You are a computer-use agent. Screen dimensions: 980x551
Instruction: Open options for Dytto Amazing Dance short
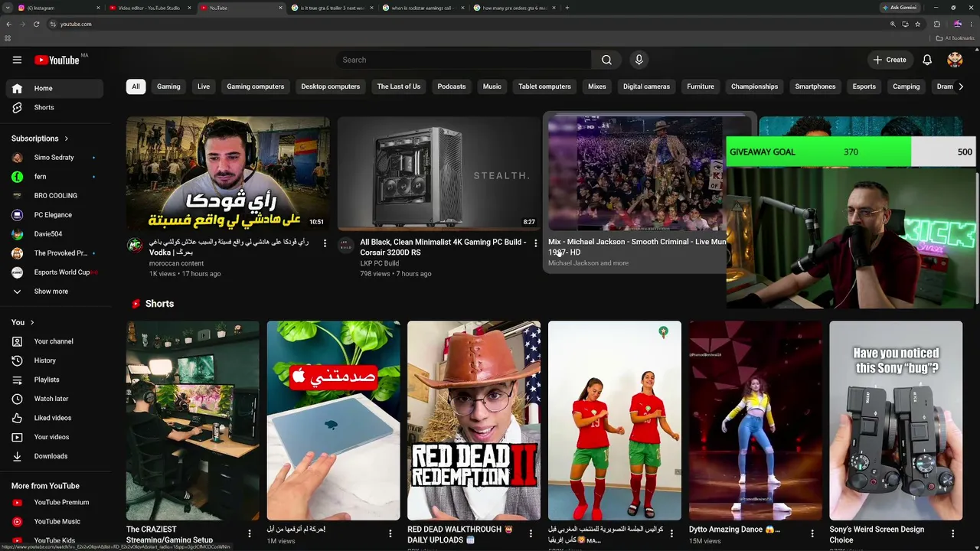(x=812, y=533)
